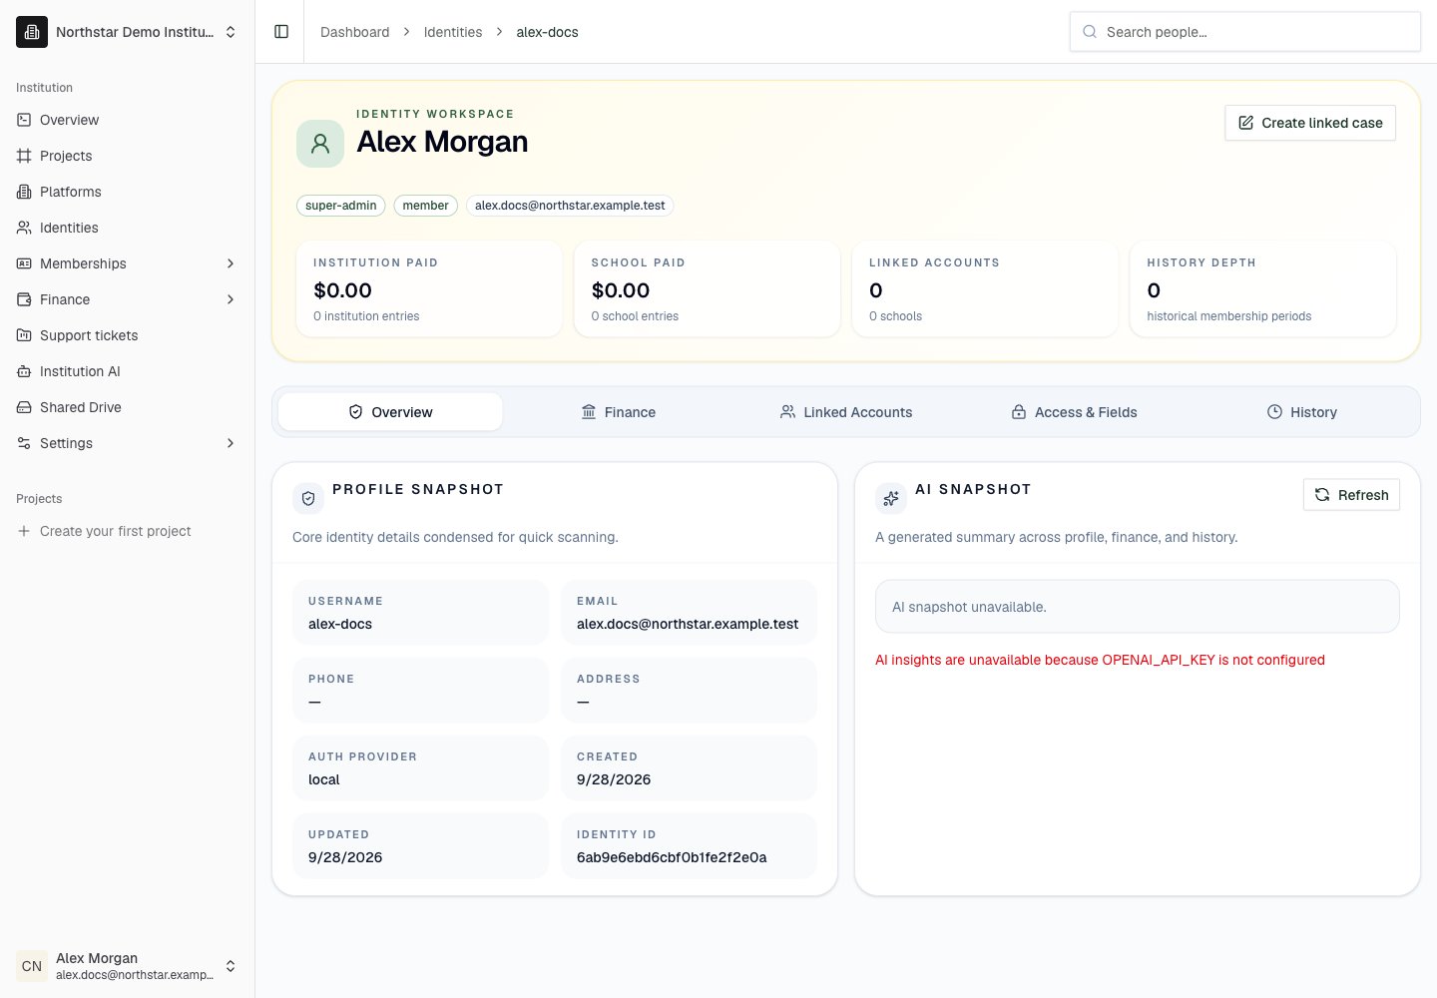
Task: Click the Shared Drive disk icon
Action: tap(24, 407)
